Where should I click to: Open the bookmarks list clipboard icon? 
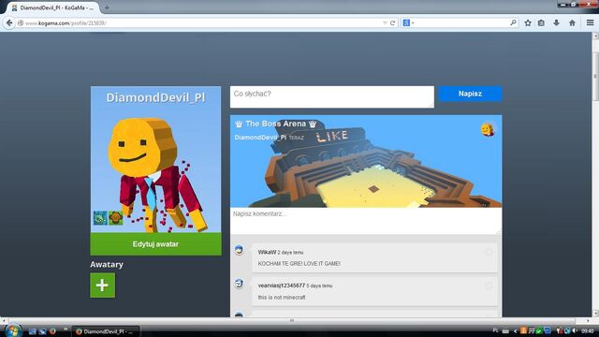tap(541, 22)
